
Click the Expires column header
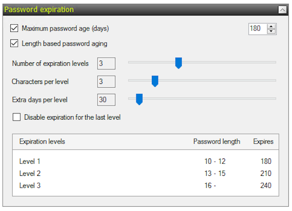[x=263, y=141]
